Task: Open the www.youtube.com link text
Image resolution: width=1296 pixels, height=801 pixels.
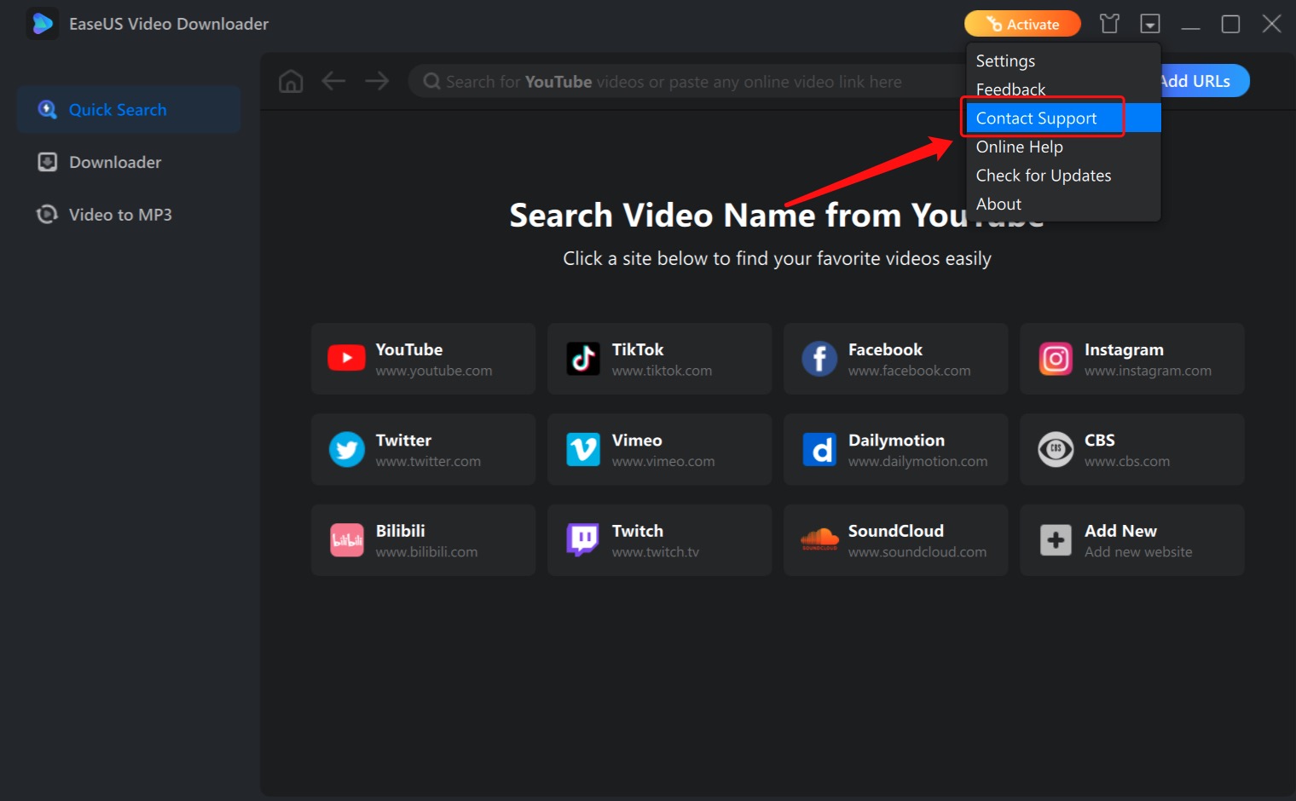Action: point(434,371)
